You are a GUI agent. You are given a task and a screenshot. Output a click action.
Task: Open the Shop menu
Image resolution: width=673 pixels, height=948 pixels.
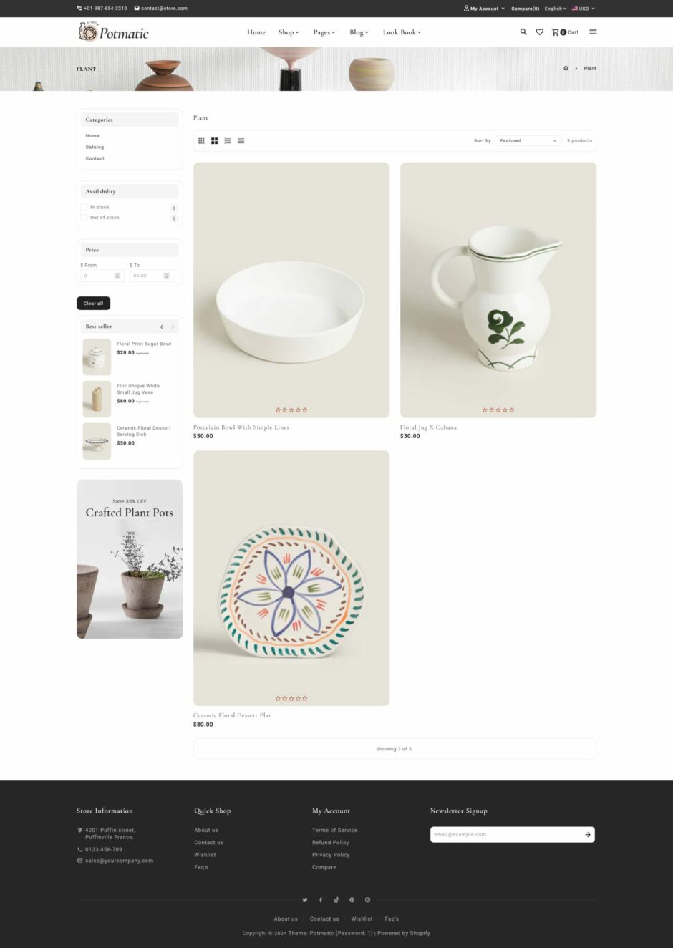(x=289, y=32)
